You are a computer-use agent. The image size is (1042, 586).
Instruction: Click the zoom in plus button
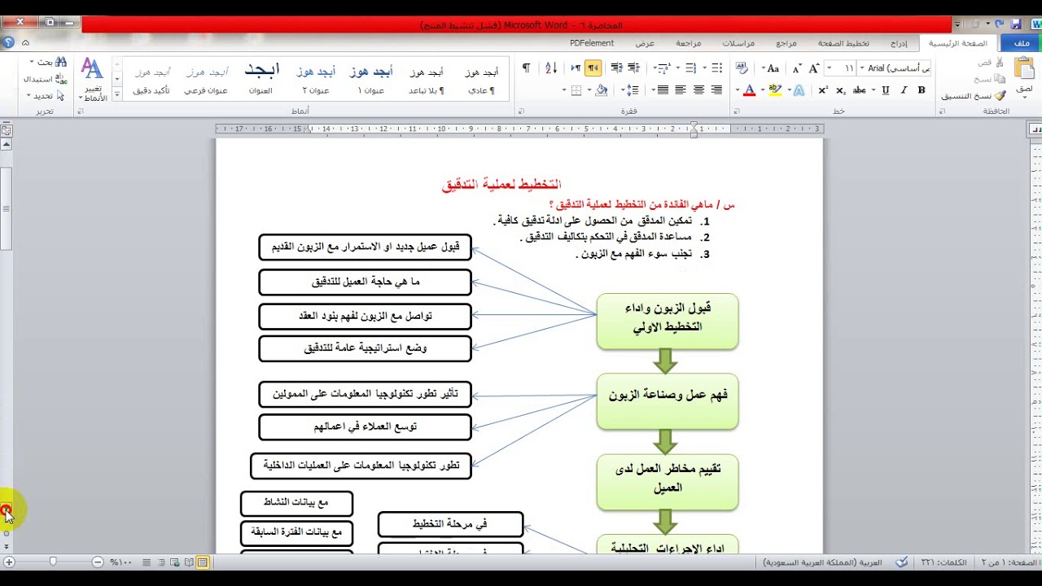9,562
